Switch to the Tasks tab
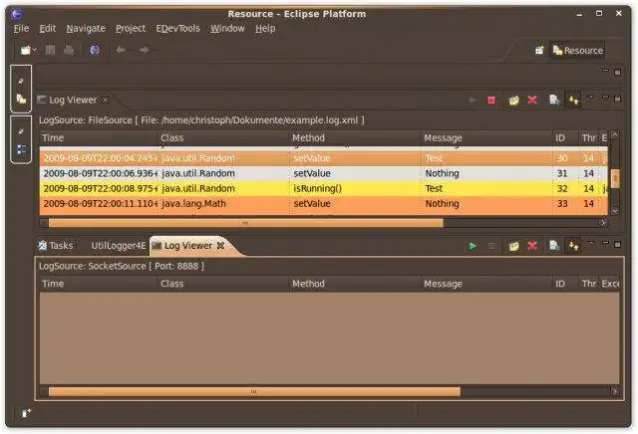 tap(56, 246)
